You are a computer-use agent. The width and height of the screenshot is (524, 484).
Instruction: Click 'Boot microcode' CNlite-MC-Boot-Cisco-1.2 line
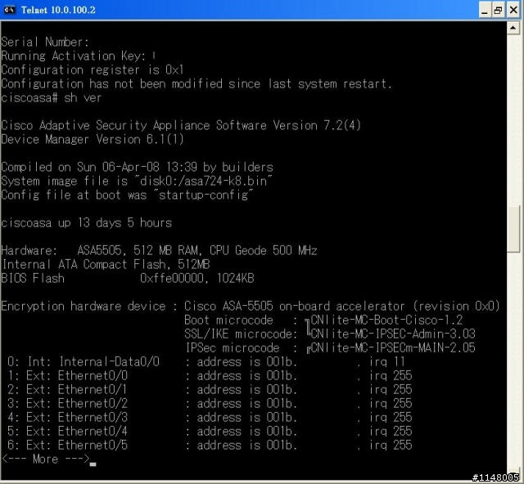[x=323, y=320]
